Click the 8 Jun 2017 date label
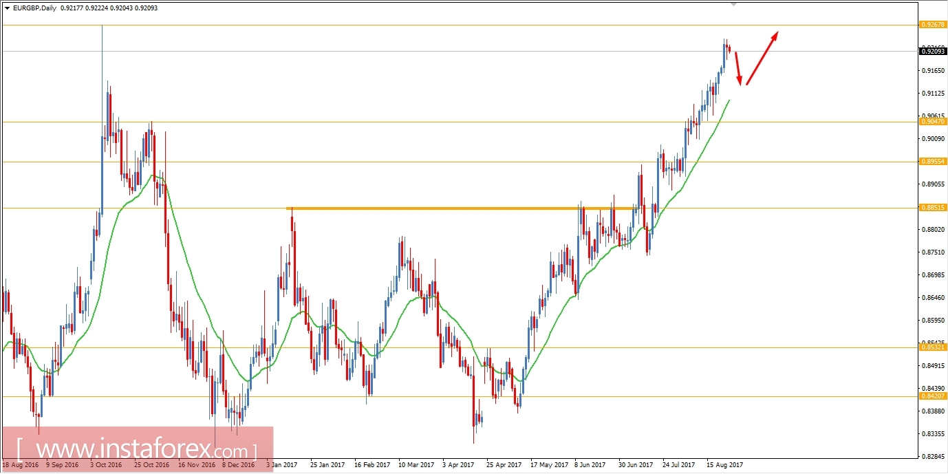Screen dimensions: 948x474 (588, 464)
